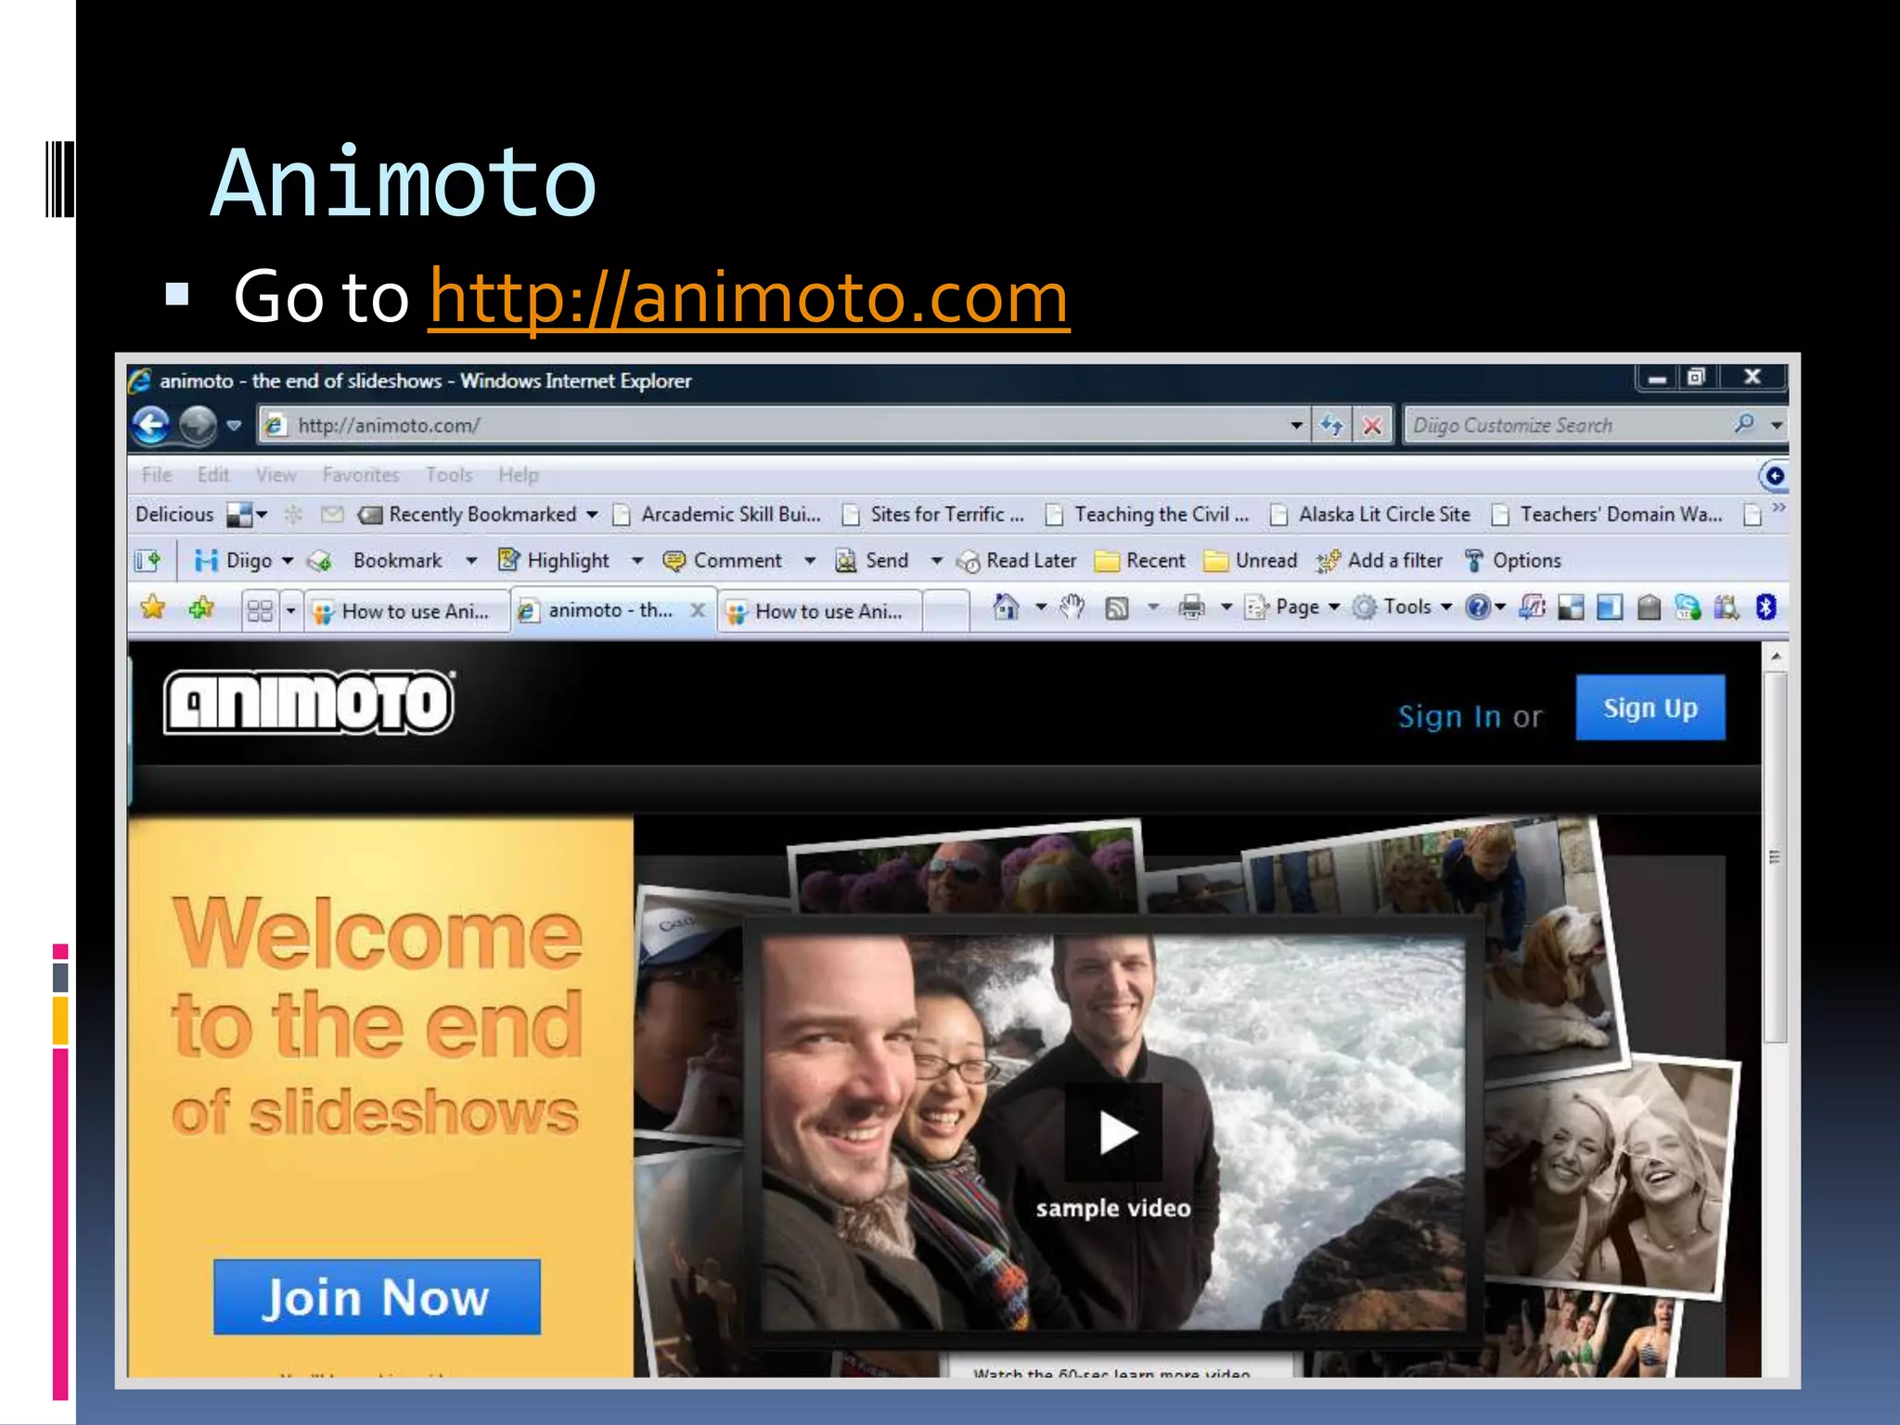The width and height of the screenshot is (1900, 1425).
Task: Switch to the last How to use Ani... tab
Action: 820,611
